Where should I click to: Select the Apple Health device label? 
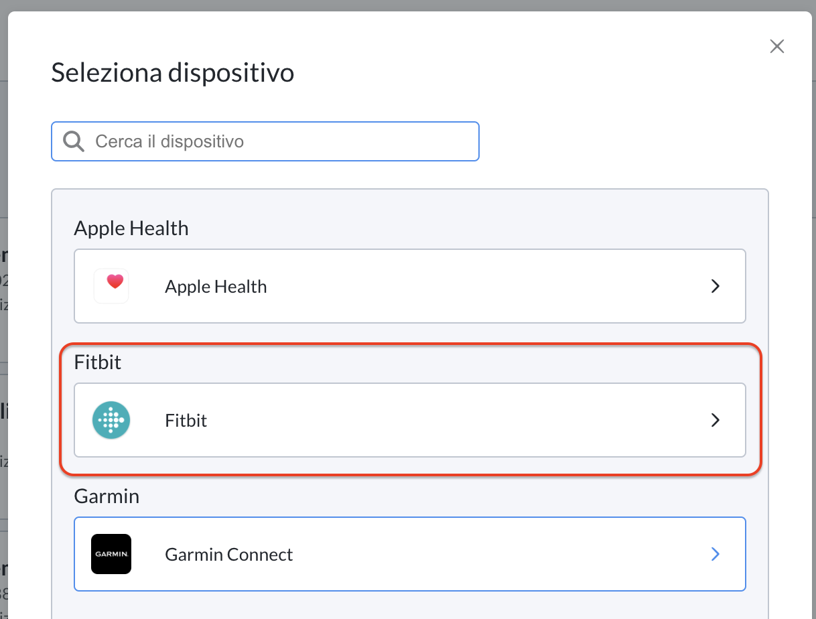(216, 287)
